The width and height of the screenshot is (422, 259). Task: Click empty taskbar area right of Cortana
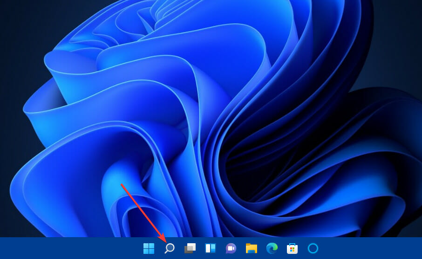(x=373, y=248)
